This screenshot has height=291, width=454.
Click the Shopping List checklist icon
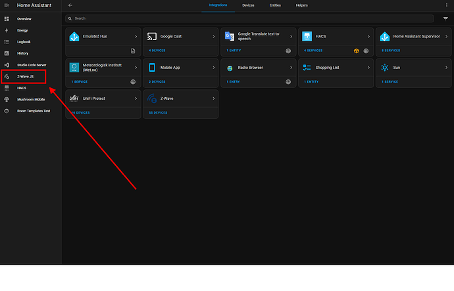[307, 68]
